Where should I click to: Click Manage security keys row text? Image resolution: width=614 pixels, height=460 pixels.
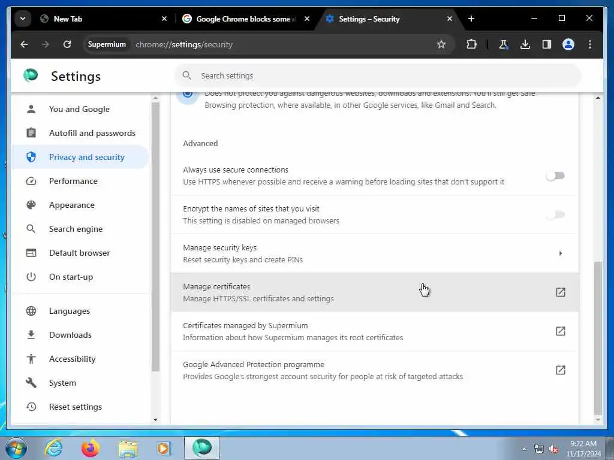[x=219, y=247]
